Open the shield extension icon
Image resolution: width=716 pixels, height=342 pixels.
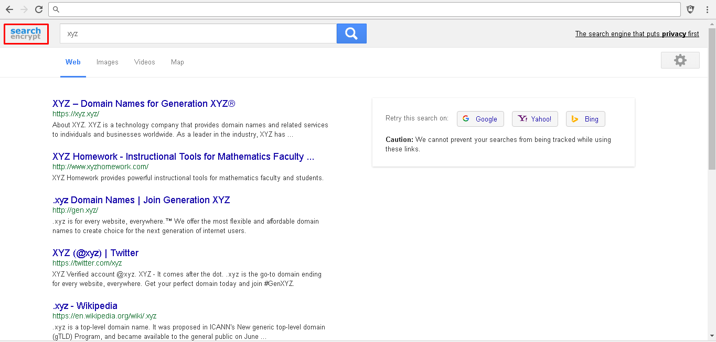point(691,9)
